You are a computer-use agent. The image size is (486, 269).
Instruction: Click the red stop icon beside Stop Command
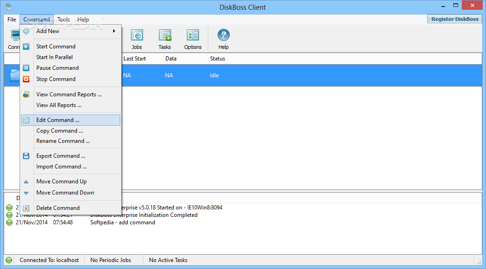pyautogui.click(x=27, y=79)
